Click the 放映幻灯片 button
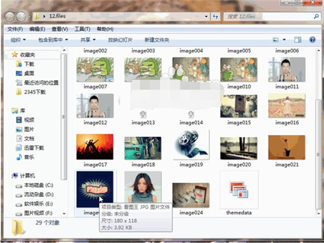The height and width of the screenshot is (243, 324). point(120,40)
